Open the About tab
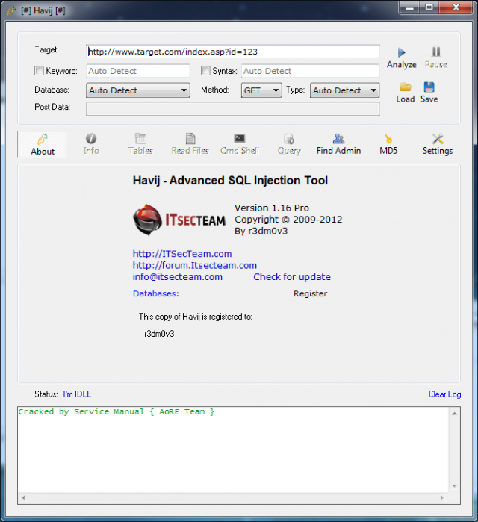This screenshot has width=478, height=522. 43,144
